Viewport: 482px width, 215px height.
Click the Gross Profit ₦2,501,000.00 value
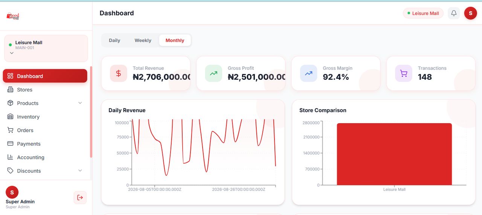coord(257,77)
